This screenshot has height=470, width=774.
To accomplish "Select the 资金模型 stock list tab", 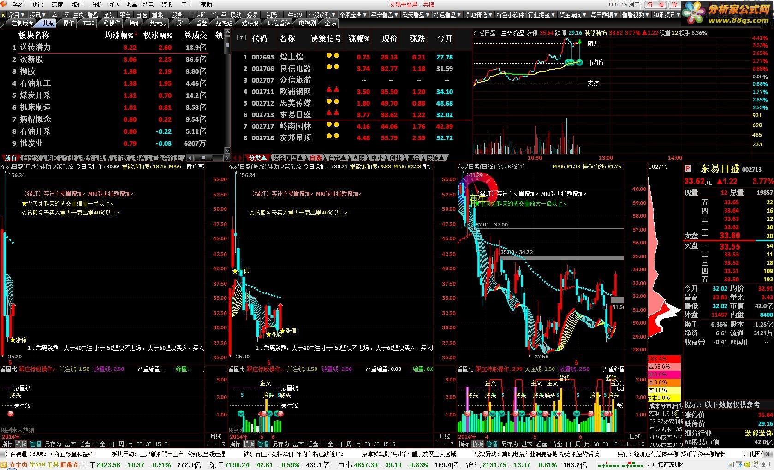I will coord(288,158).
